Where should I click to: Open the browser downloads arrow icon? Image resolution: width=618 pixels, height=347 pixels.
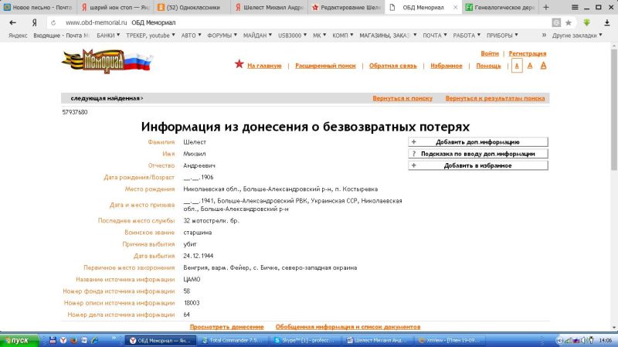(x=586, y=22)
